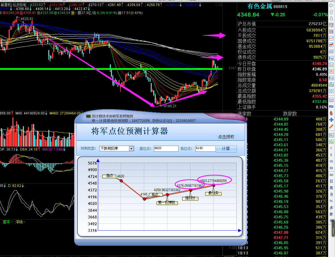Open the 预测类型 dropdown
335x257 pixels.
(131, 149)
